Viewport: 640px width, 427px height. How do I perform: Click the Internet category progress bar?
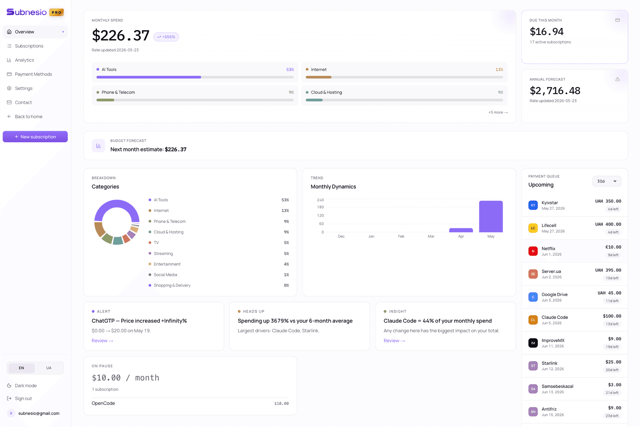click(404, 77)
